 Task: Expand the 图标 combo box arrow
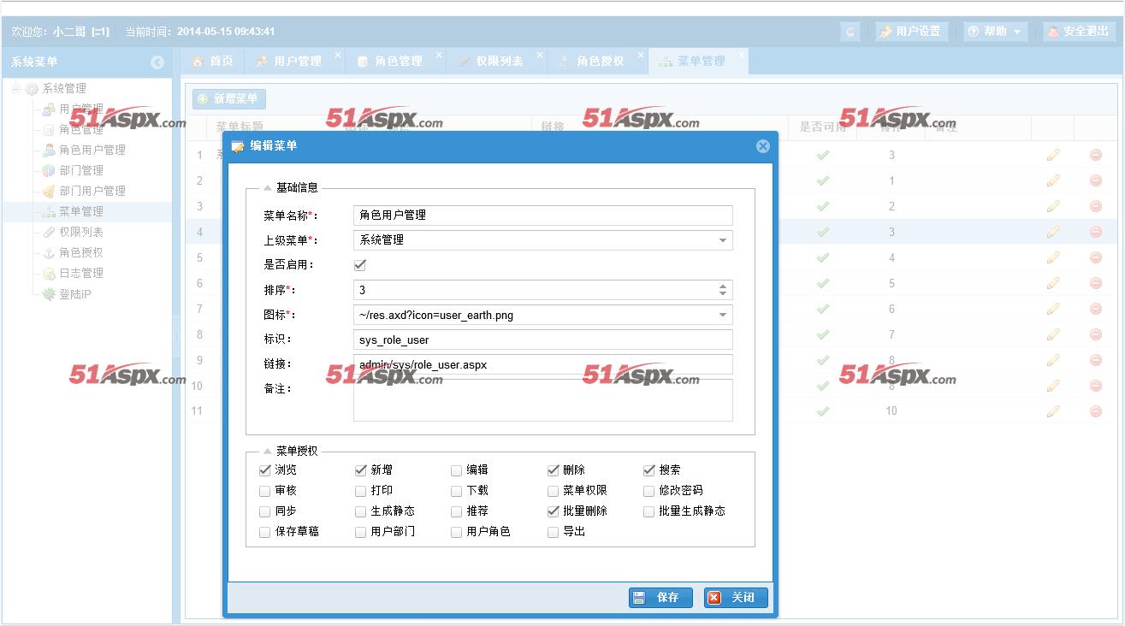point(723,315)
